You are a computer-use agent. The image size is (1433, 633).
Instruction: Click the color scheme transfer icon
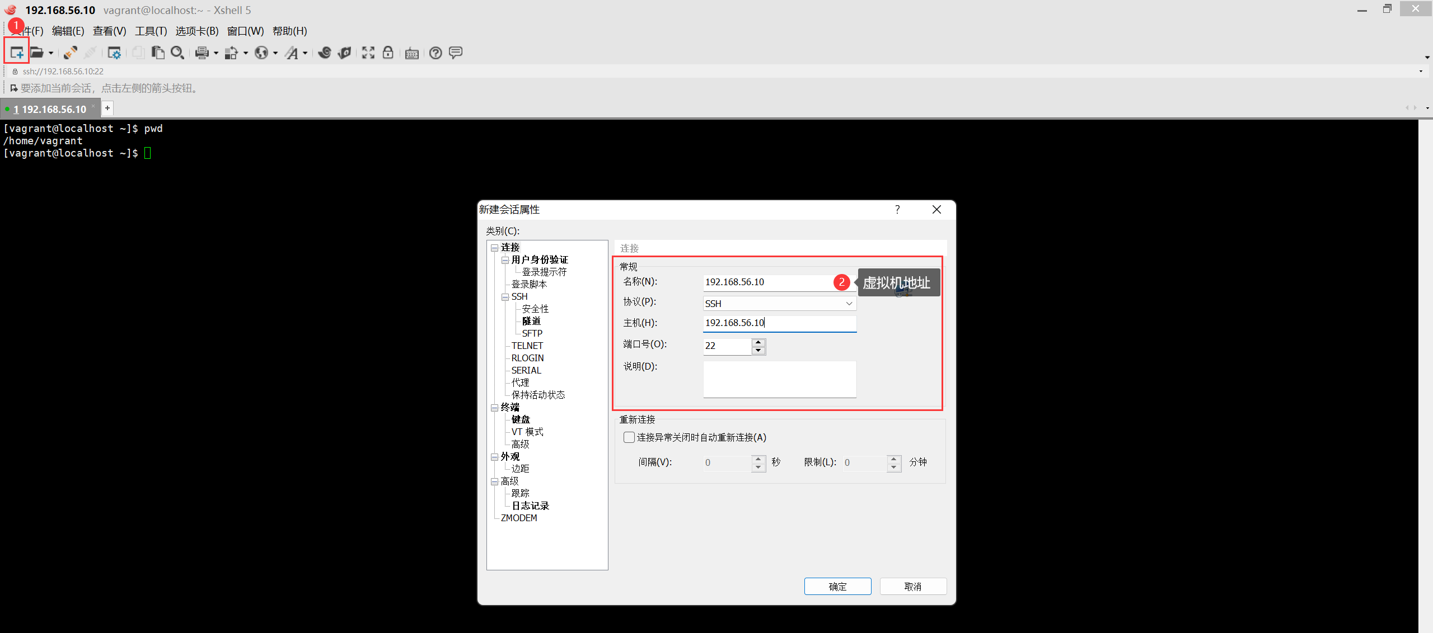click(231, 53)
